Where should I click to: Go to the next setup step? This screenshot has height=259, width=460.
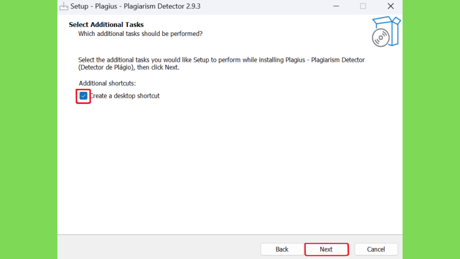tap(326, 249)
